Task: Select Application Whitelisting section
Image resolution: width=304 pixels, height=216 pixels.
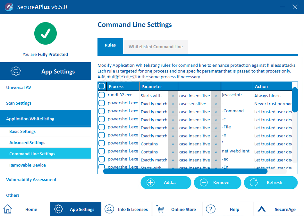Action: click(x=46, y=118)
